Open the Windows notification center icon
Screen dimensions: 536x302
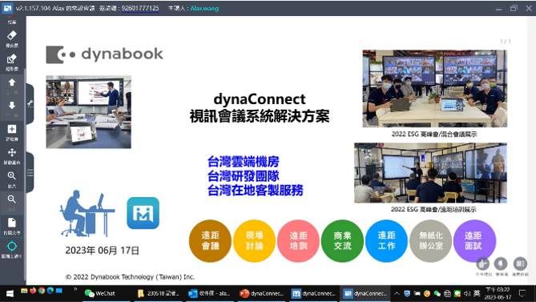point(522,293)
